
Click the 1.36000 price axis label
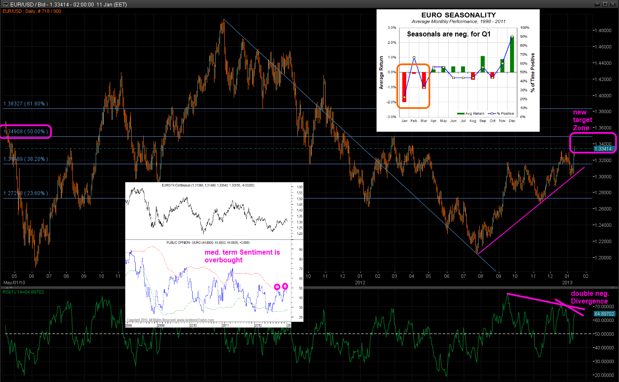pyautogui.click(x=603, y=128)
